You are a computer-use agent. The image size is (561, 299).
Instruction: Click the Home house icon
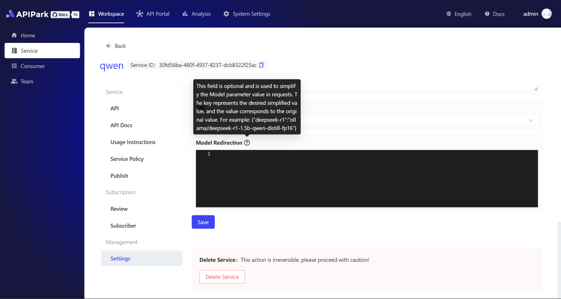tap(14, 35)
